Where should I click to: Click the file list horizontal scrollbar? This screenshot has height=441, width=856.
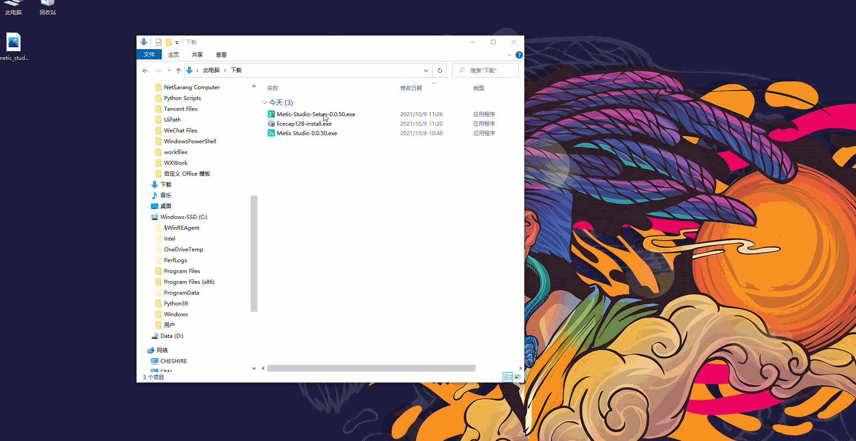coord(371,368)
